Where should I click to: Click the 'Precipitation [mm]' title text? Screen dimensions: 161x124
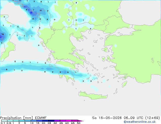tap(17, 118)
